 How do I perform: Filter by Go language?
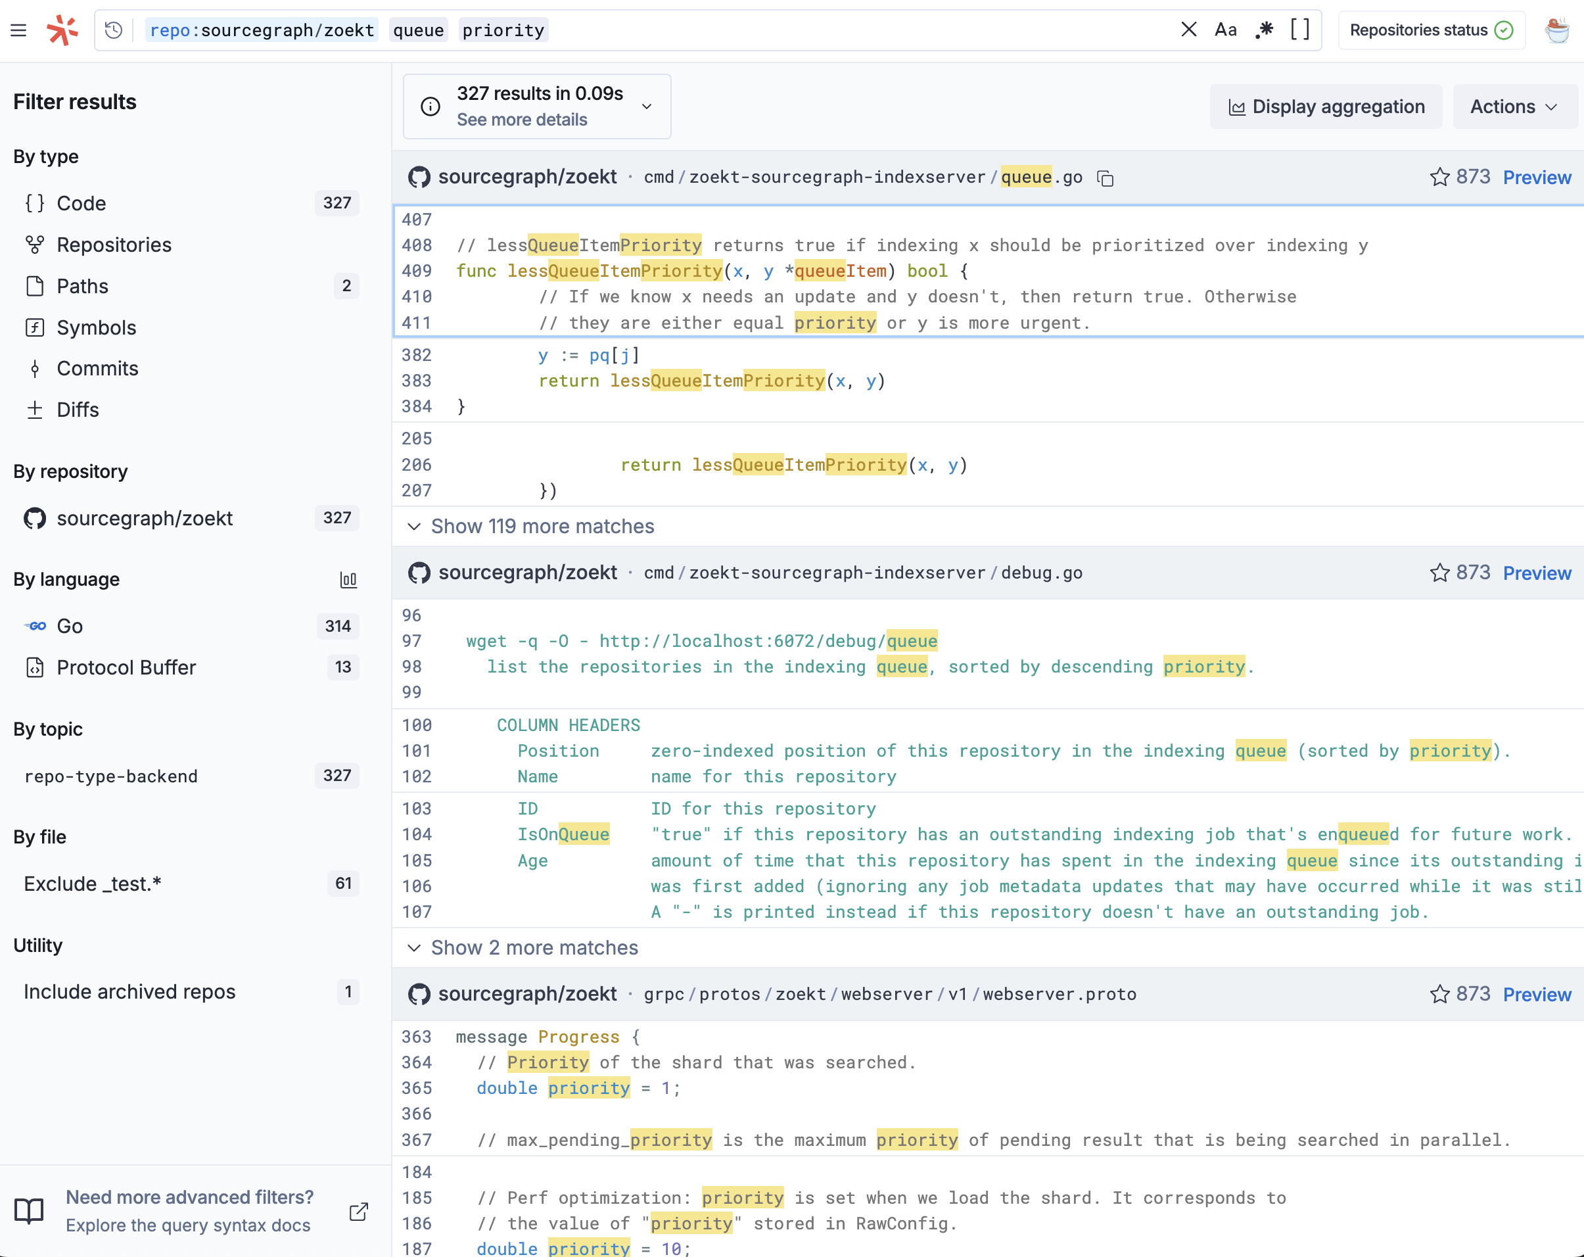point(191,626)
